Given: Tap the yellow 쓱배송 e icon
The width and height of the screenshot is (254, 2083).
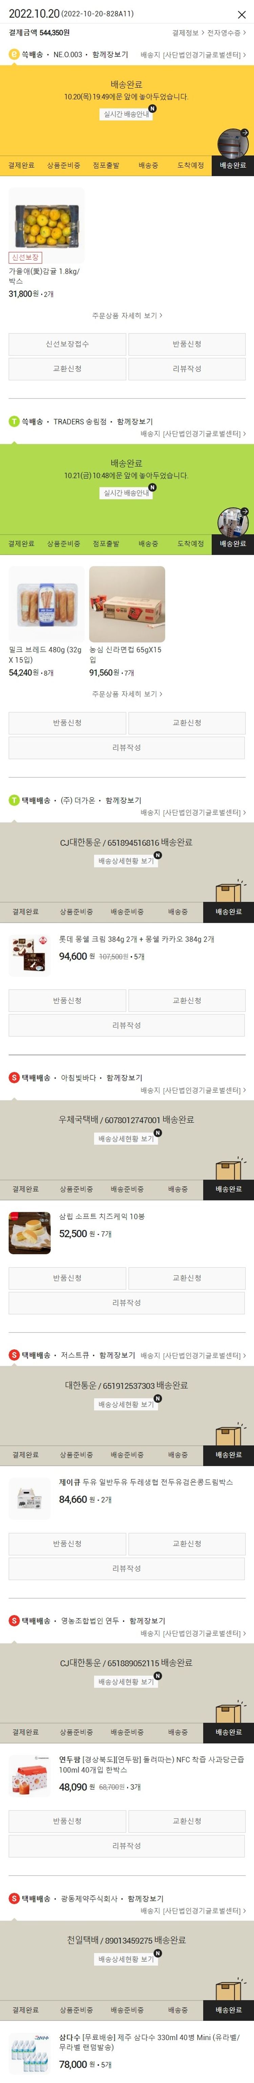Looking at the screenshot, I should click(x=14, y=54).
